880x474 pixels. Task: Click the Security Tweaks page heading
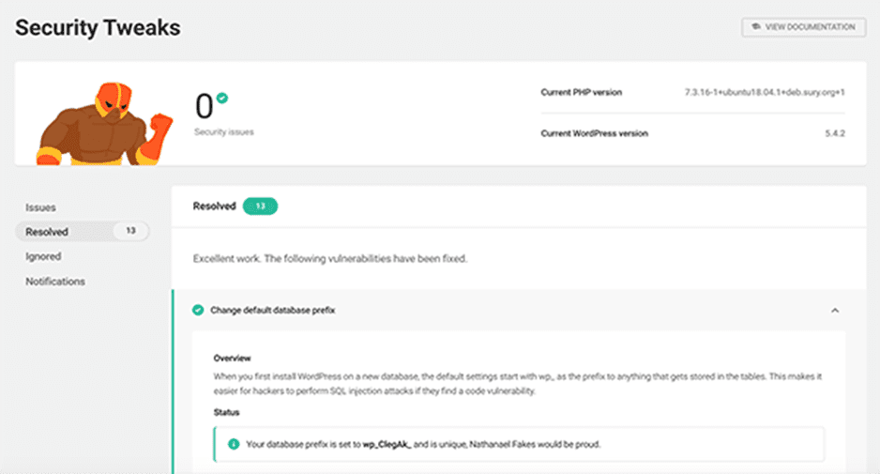(x=98, y=27)
